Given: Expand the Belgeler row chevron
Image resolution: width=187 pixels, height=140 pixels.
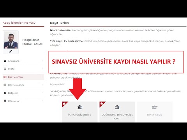Looking at the screenshot, I should 42,93.
